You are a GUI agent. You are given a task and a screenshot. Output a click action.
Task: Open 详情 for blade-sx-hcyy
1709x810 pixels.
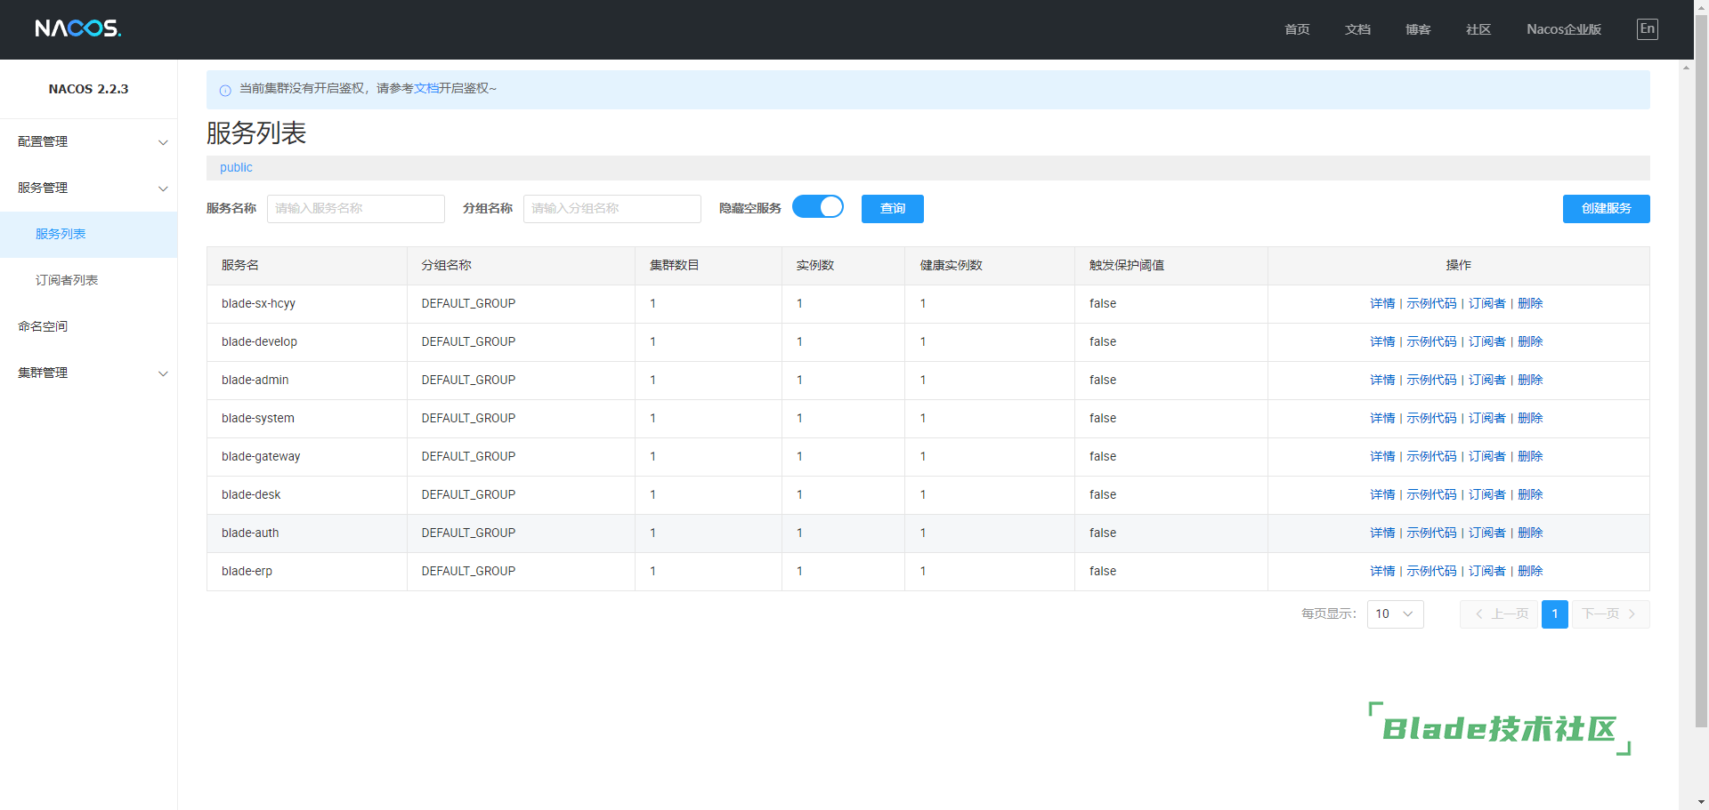coord(1382,304)
